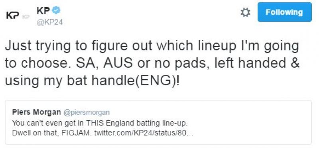Click the word 'handle(ENG)!' in tweet
The width and height of the screenshot is (319, 148).
click(x=136, y=80)
